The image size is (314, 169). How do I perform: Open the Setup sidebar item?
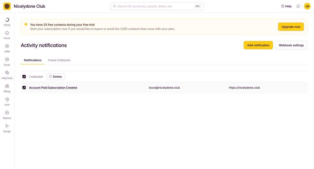pos(7,22)
